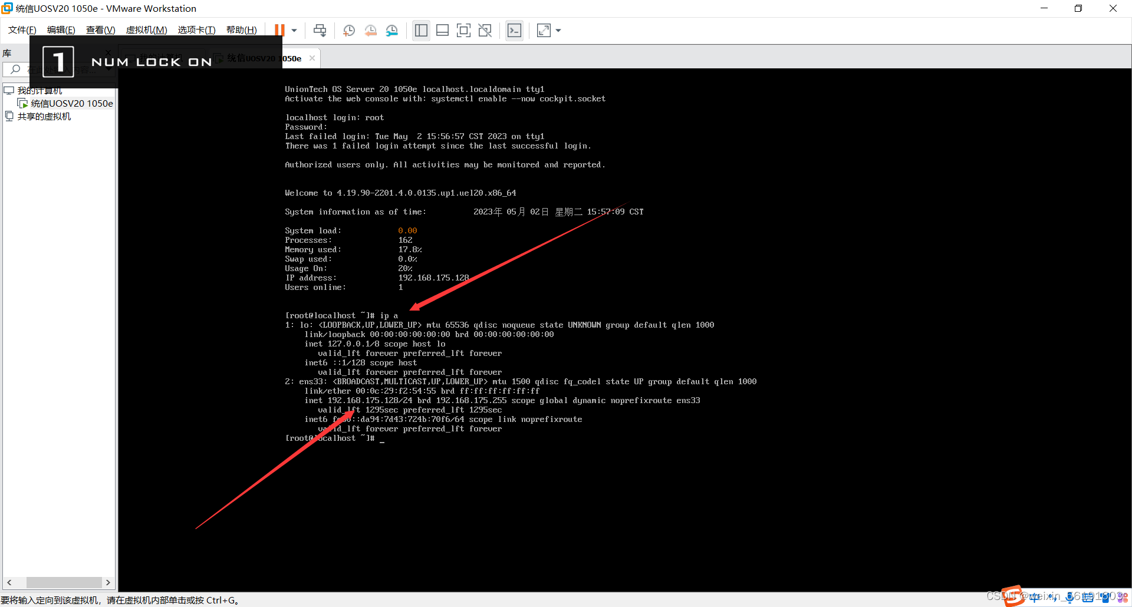
Task: Click the 'Usage On:' value 20%
Action: (405, 268)
